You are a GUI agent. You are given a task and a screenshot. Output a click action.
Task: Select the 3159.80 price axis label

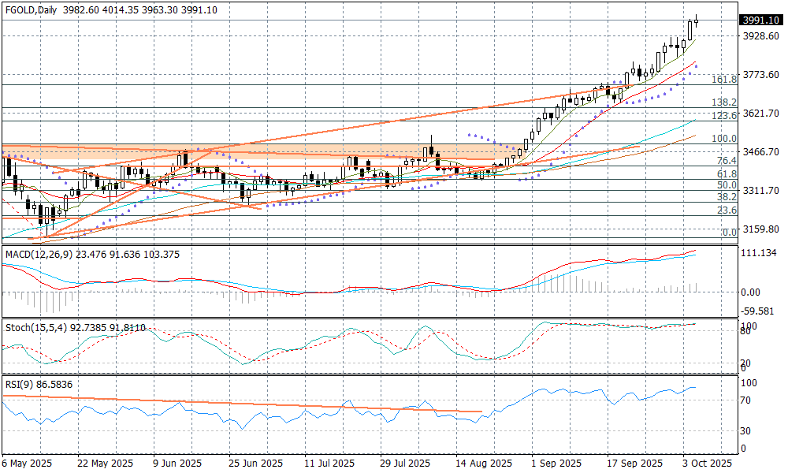pyautogui.click(x=761, y=229)
